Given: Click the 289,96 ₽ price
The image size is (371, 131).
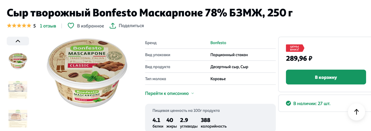Looking at the screenshot, I should 299,58.
